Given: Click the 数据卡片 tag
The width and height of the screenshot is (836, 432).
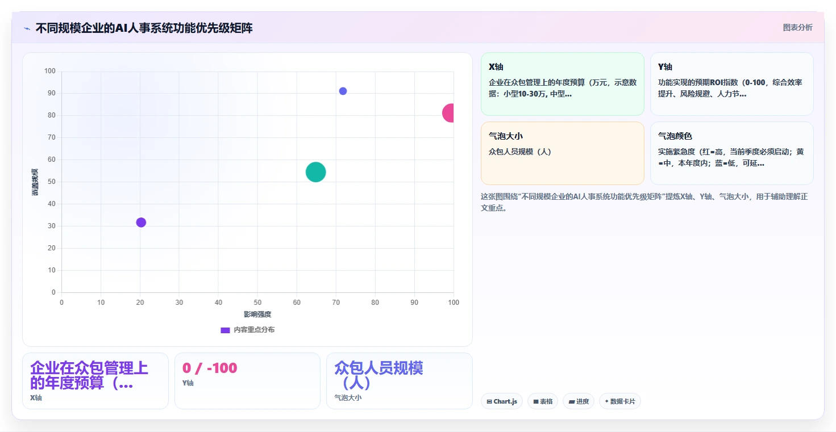Looking at the screenshot, I should pyautogui.click(x=620, y=401).
